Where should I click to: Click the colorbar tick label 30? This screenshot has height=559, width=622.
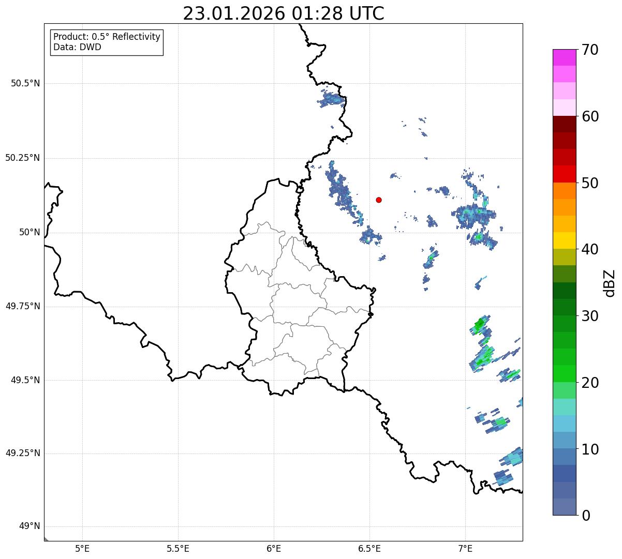(590, 316)
